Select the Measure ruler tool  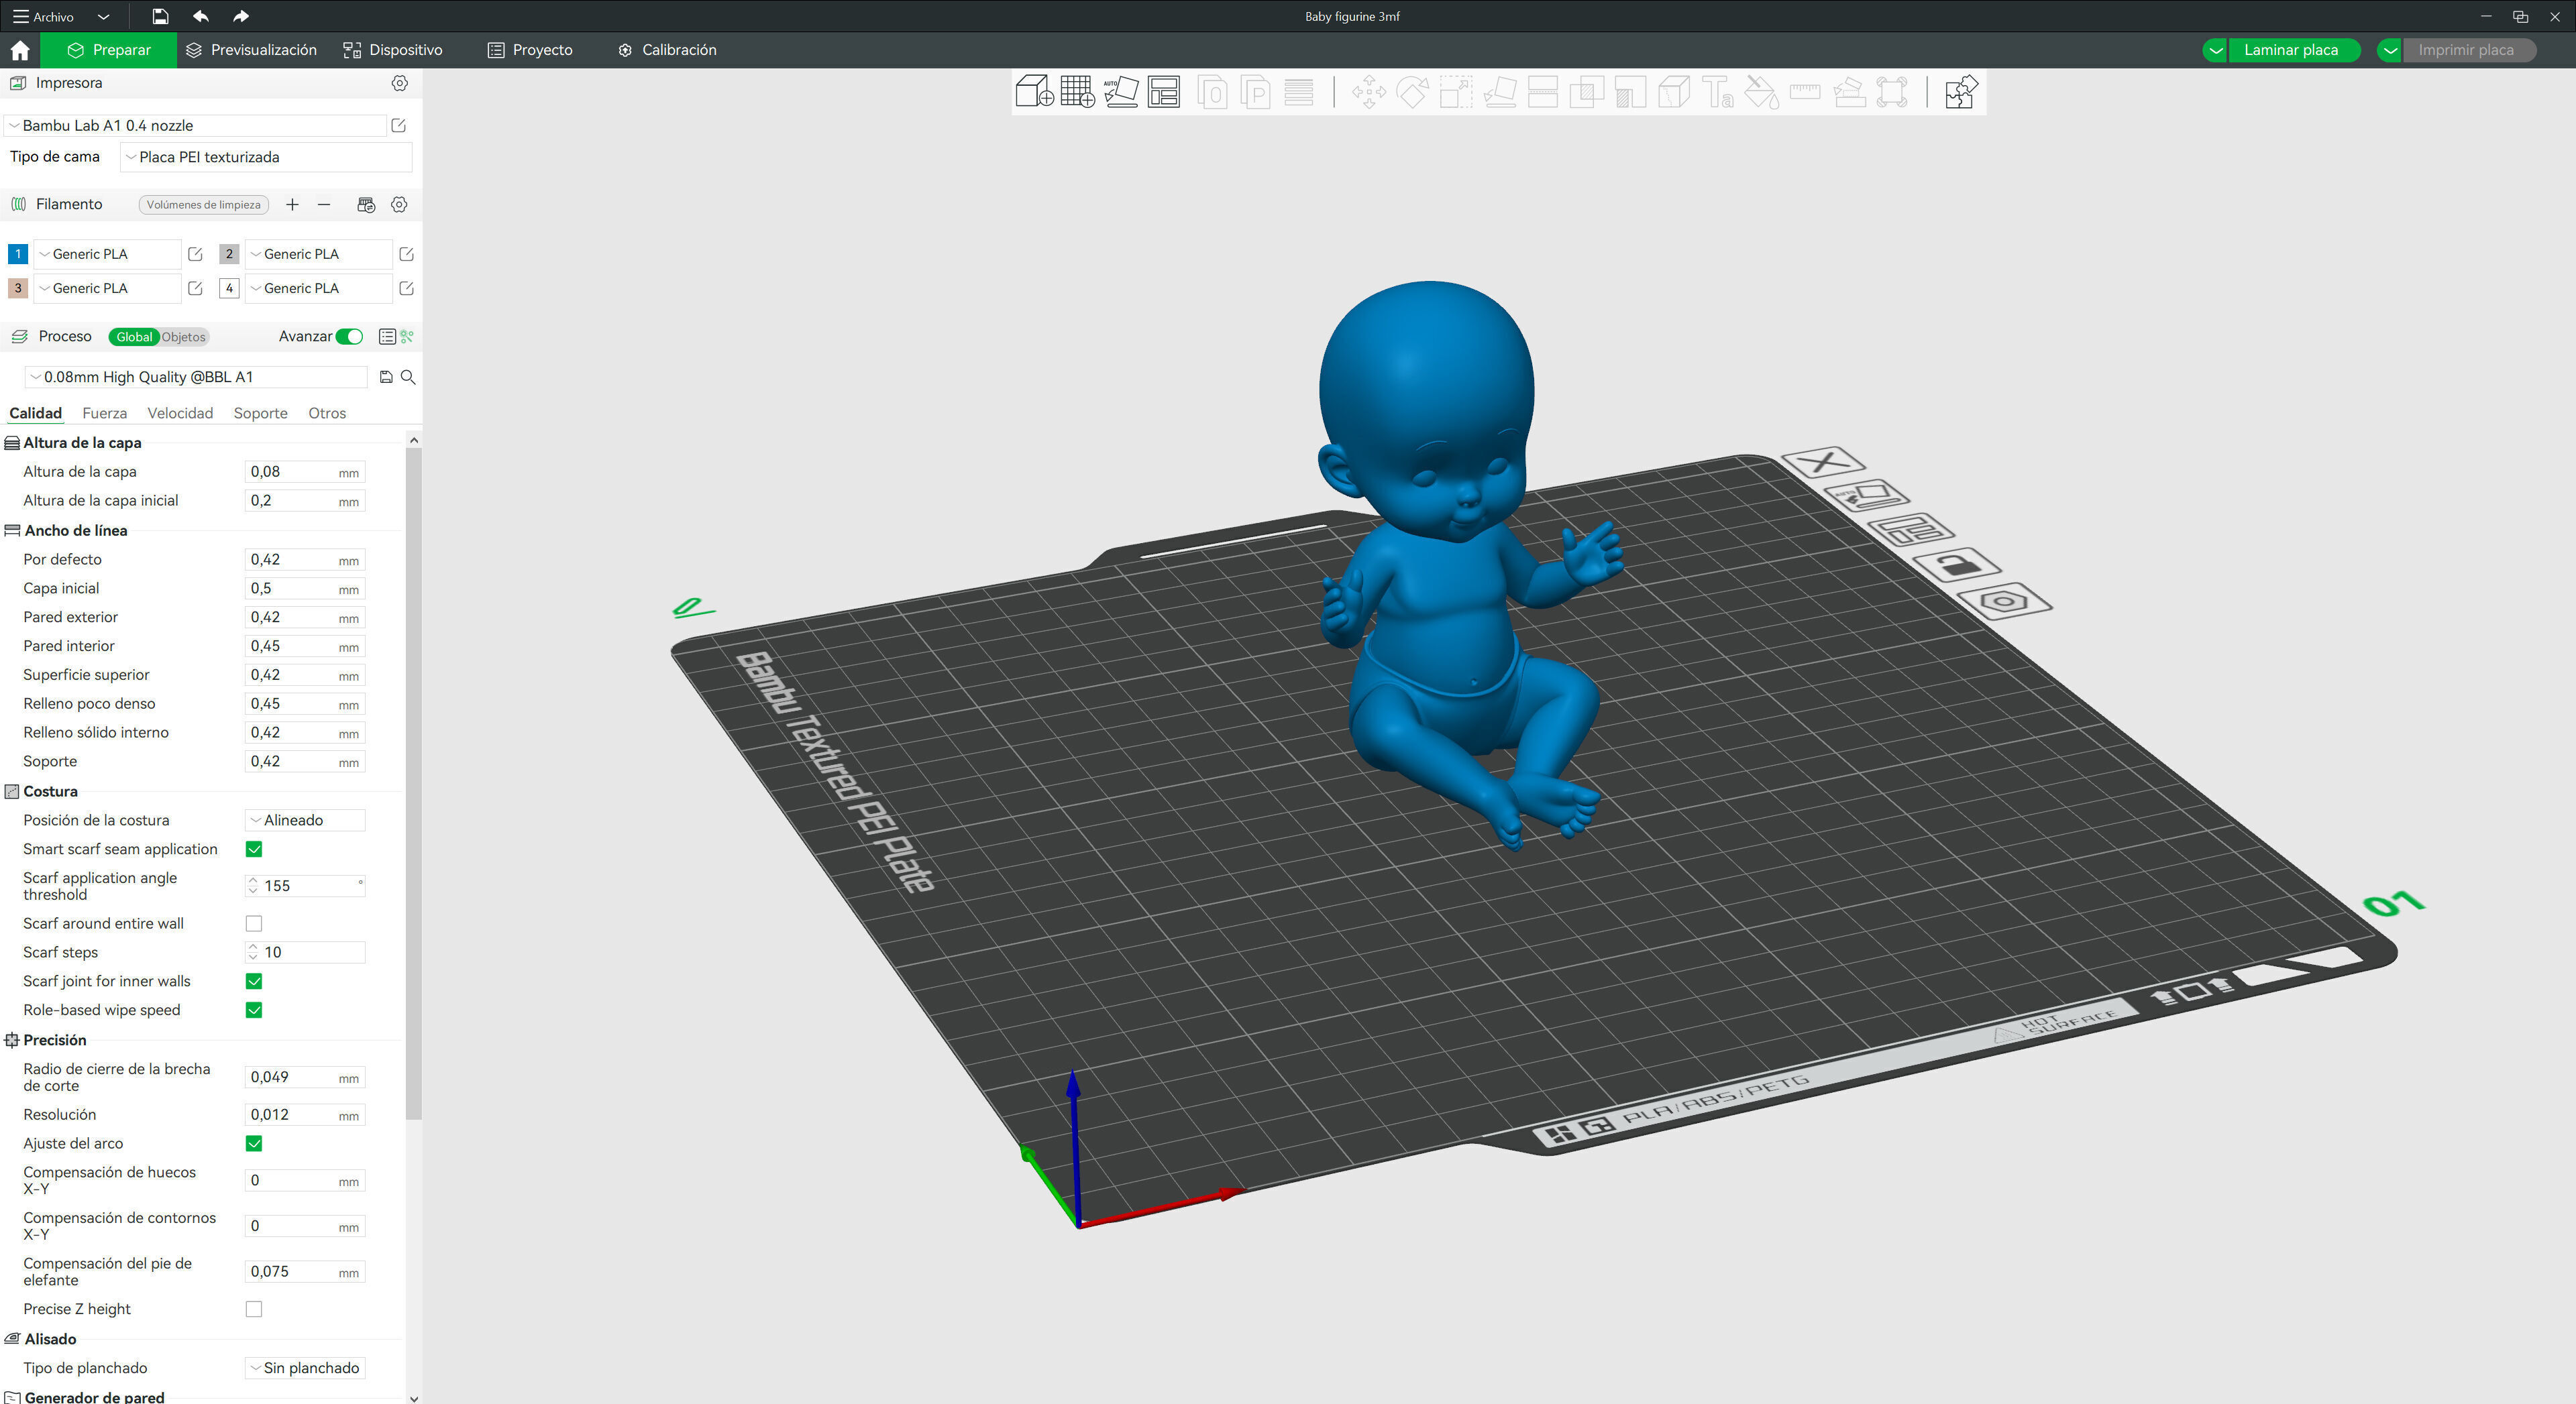[x=1805, y=93]
